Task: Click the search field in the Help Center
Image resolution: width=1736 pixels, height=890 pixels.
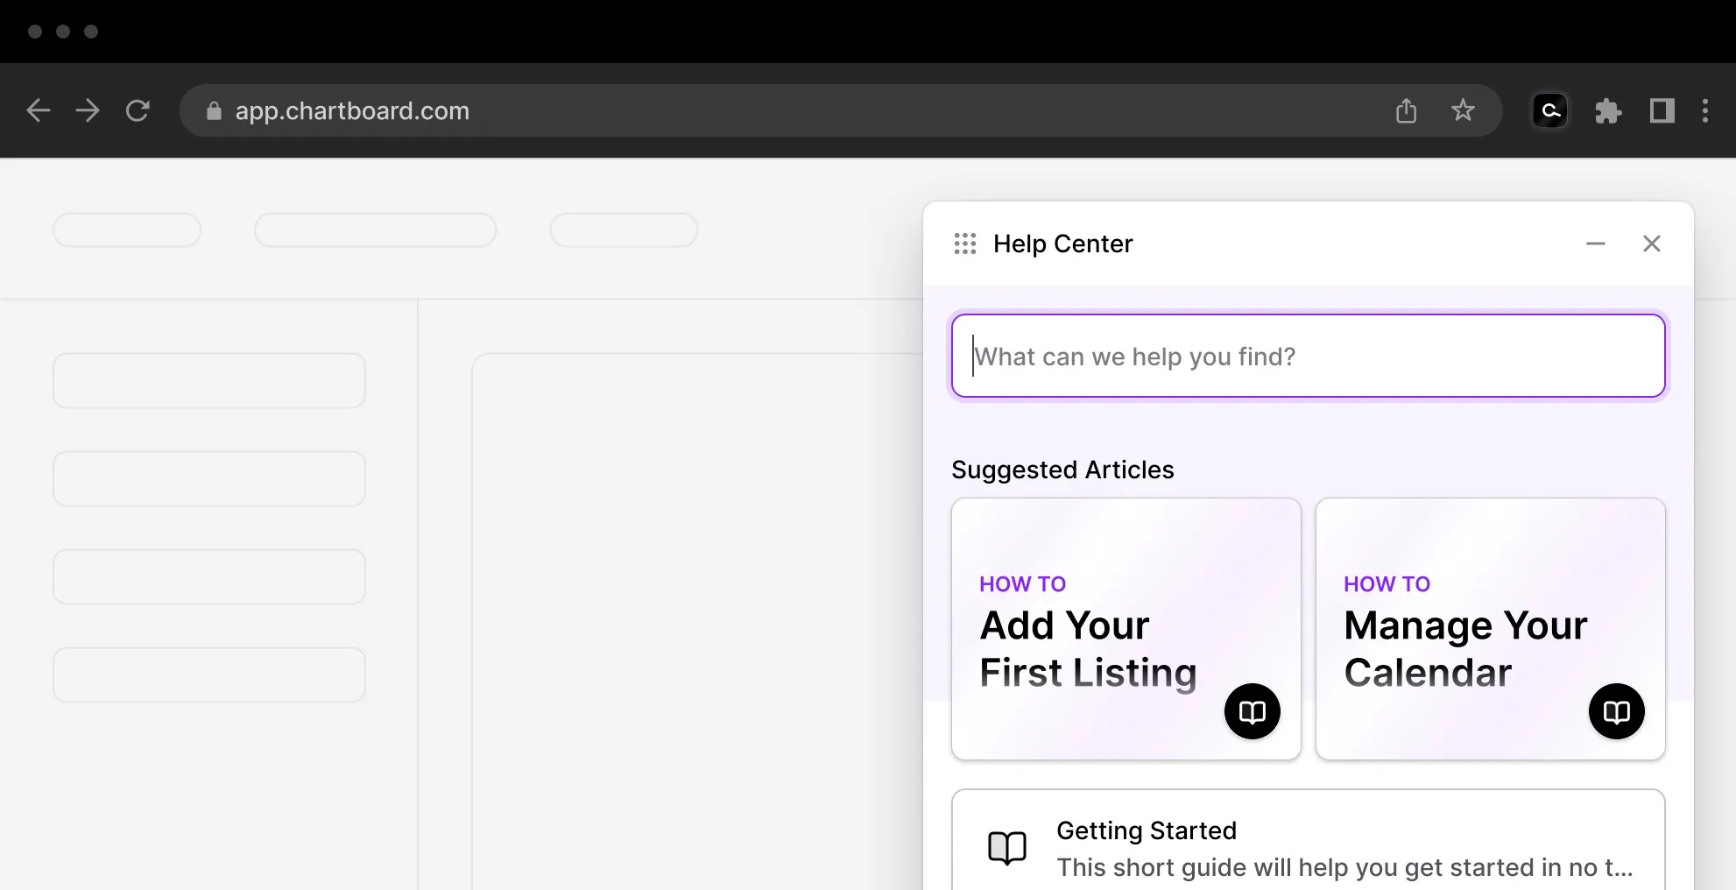Action: click(1308, 356)
